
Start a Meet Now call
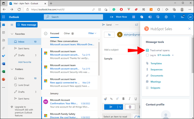(118, 17)
